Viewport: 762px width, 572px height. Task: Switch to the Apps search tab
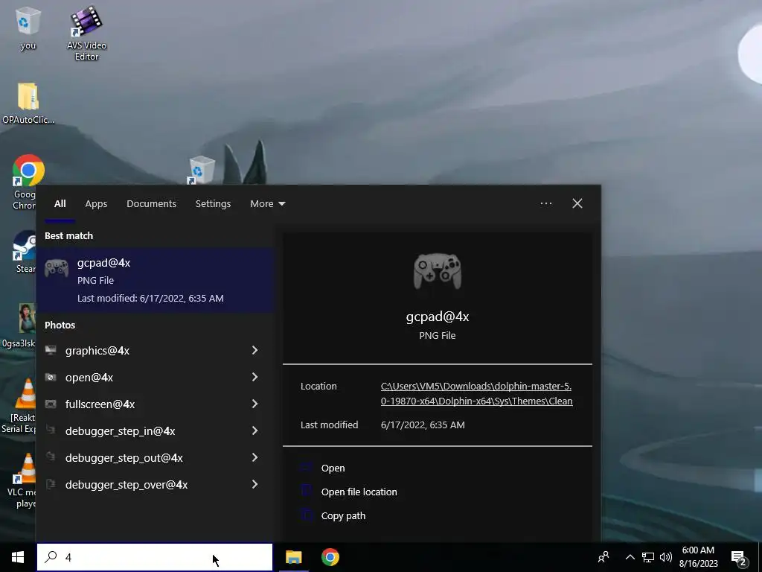point(96,204)
